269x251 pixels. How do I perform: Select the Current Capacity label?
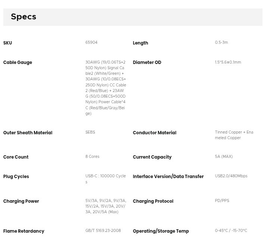pyautogui.click(x=152, y=157)
